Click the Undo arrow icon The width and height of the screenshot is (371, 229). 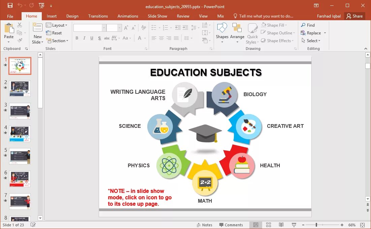click(20, 5)
